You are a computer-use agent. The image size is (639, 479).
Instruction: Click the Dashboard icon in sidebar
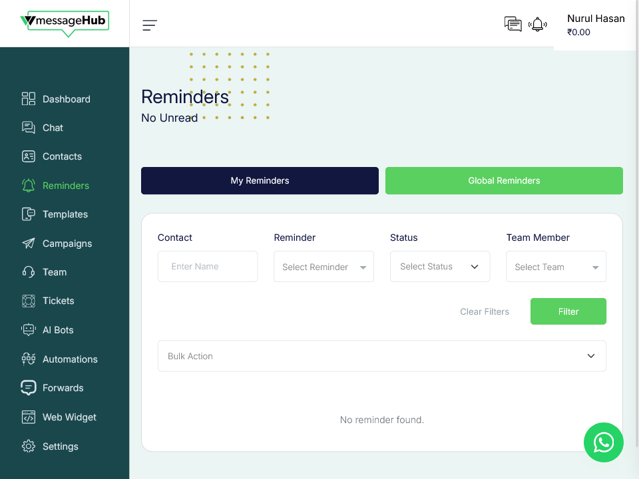pyautogui.click(x=29, y=99)
